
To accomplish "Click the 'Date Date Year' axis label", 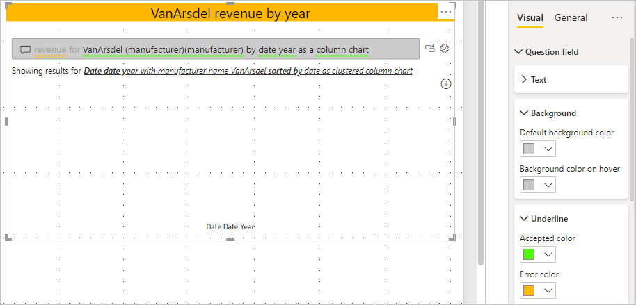I will [x=230, y=226].
